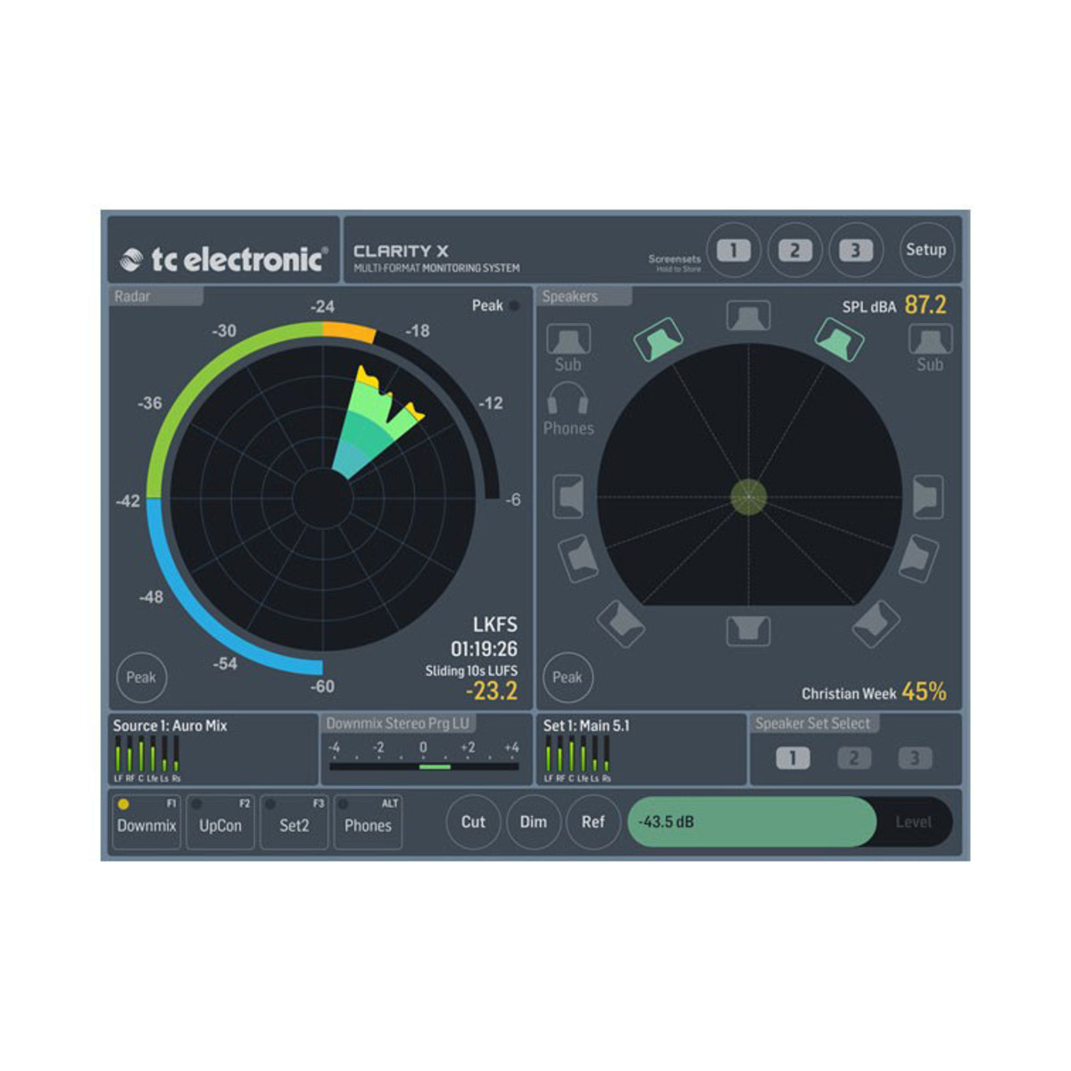1071x1071 pixels.
Task: Click the SPL dBA 87.2 readout
Action: tap(894, 305)
